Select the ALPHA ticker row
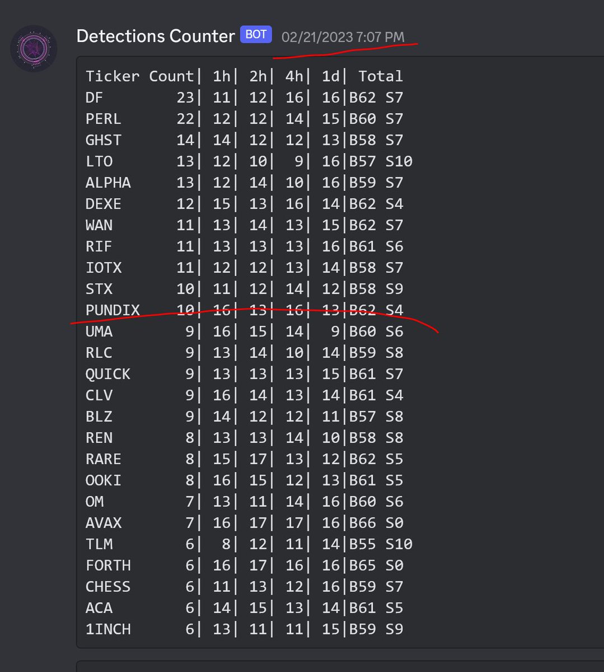 click(x=244, y=183)
